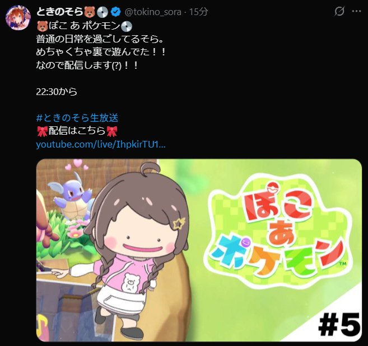Click the disc emoji after ポケモン in the tweet

127,26
